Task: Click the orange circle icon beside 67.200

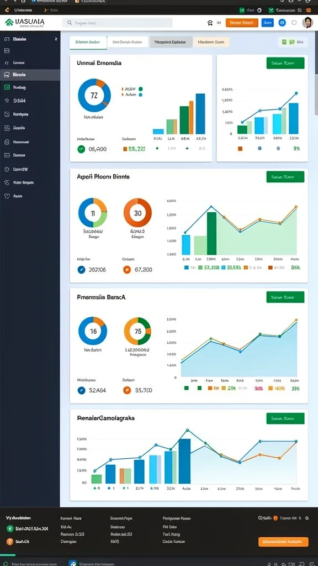Action: 127,269
